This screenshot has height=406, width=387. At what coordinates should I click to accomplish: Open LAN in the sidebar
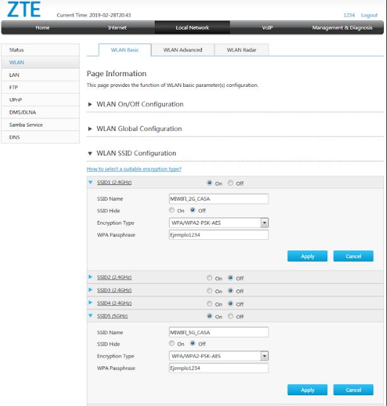click(40, 75)
